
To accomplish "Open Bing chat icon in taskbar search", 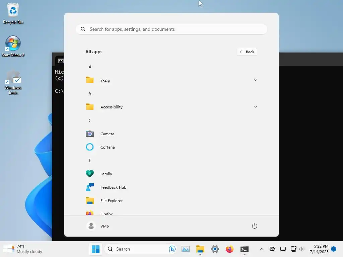I will coord(172,249).
